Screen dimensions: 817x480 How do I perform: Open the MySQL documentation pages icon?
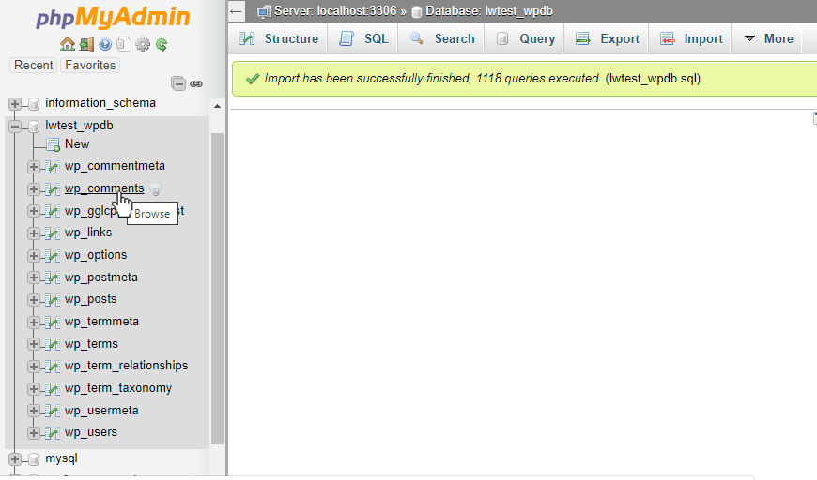point(123,44)
